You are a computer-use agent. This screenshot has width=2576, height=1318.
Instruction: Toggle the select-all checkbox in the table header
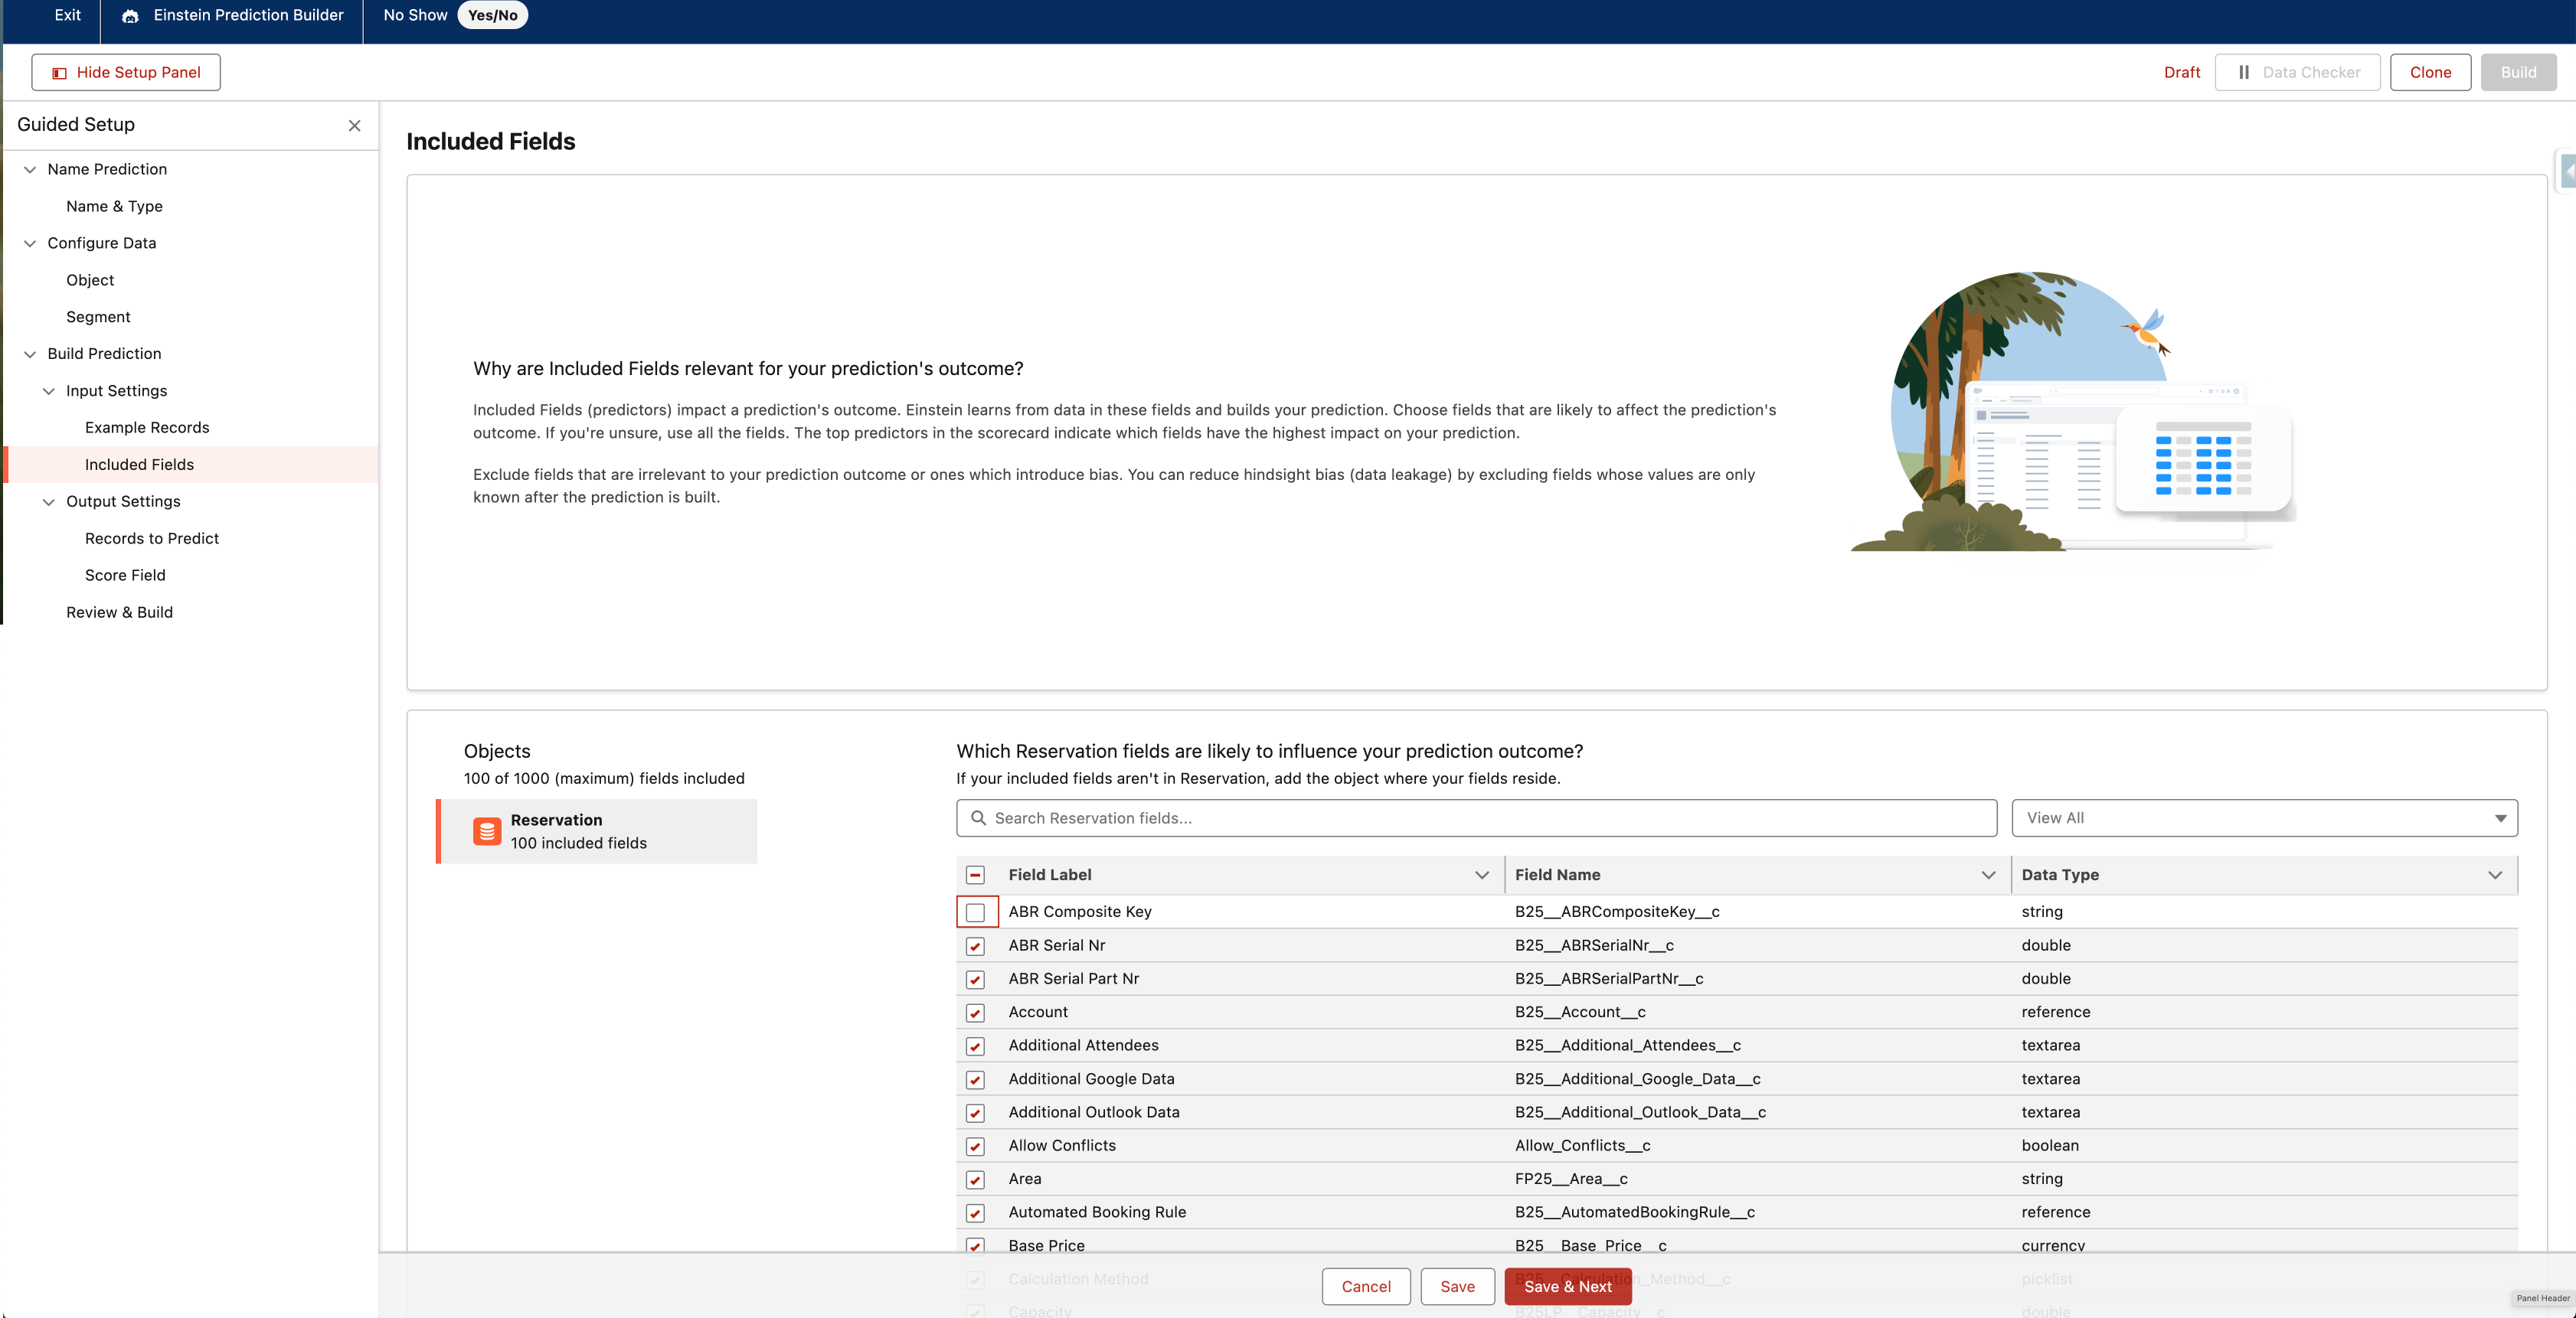pos(975,873)
